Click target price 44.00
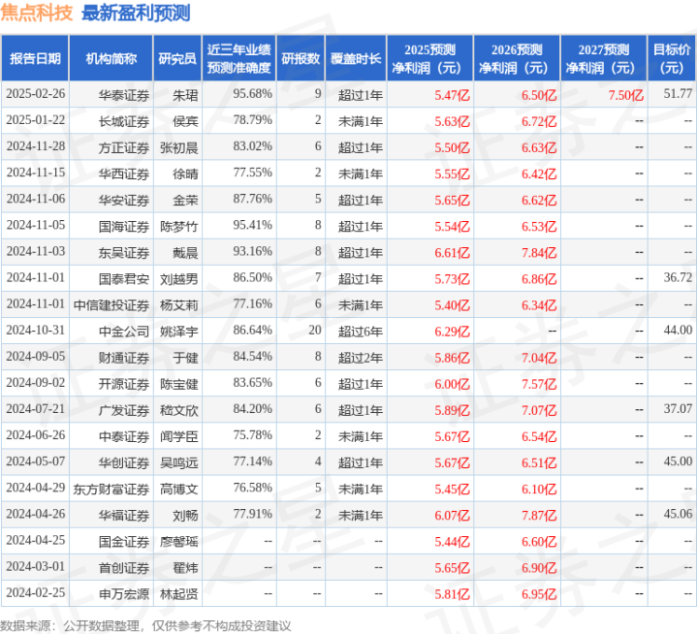Image resolution: width=697 pixels, height=634 pixels. [x=678, y=330]
